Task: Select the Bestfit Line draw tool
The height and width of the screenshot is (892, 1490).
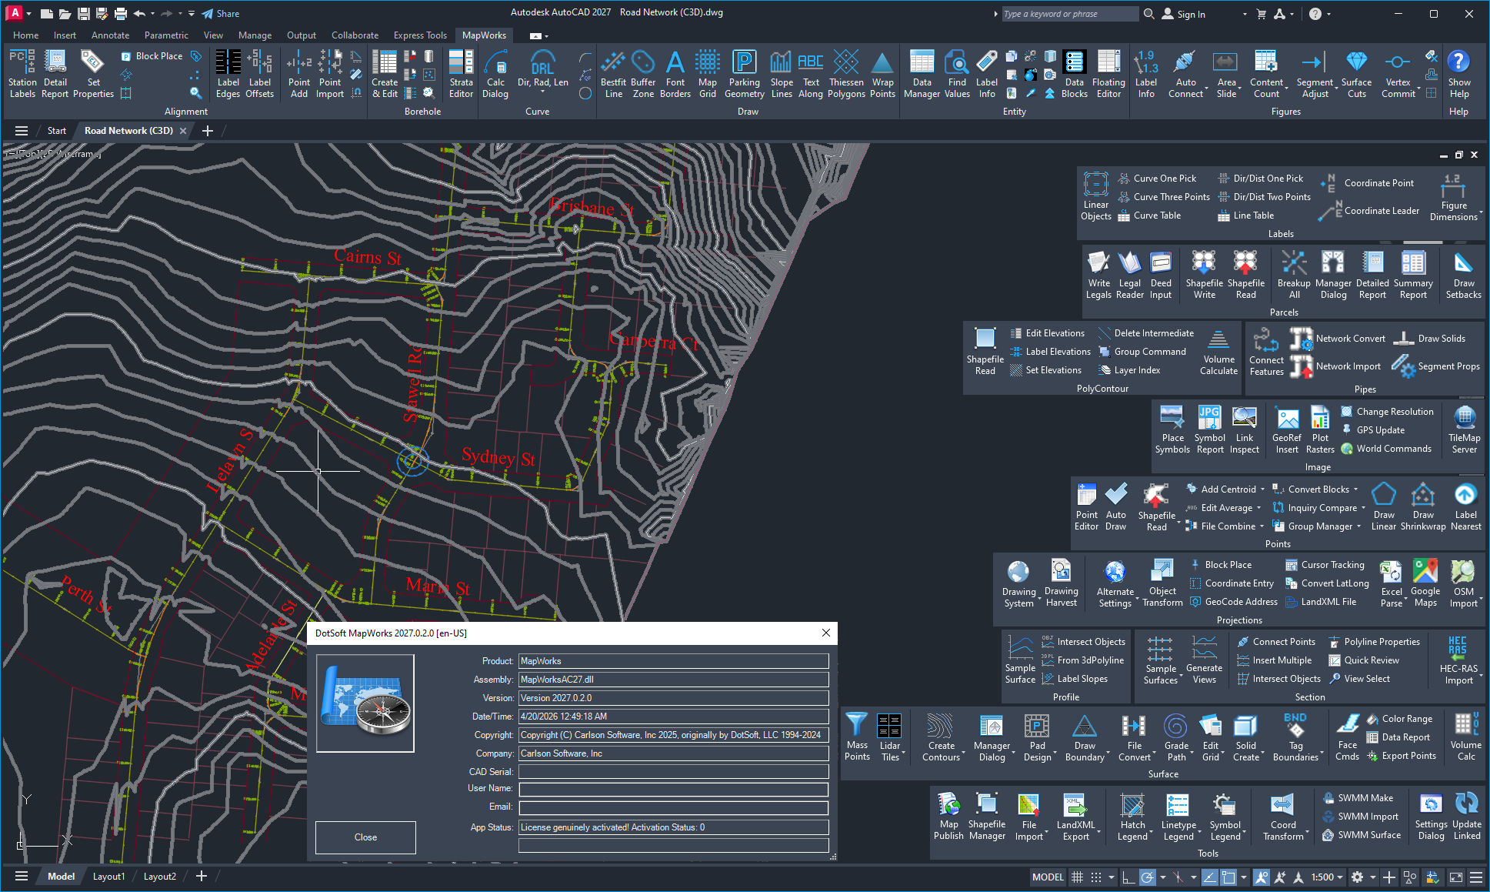Action: pyautogui.click(x=613, y=75)
